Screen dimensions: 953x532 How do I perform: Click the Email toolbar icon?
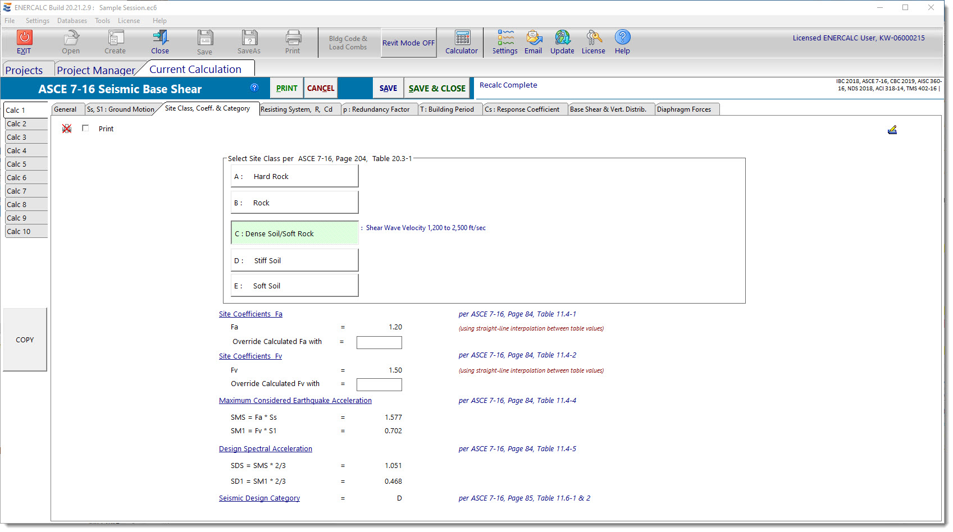533,38
